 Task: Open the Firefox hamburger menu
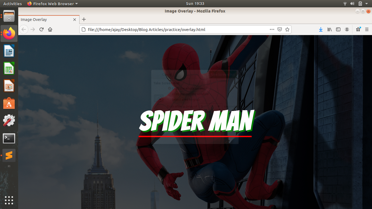click(x=367, y=29)
